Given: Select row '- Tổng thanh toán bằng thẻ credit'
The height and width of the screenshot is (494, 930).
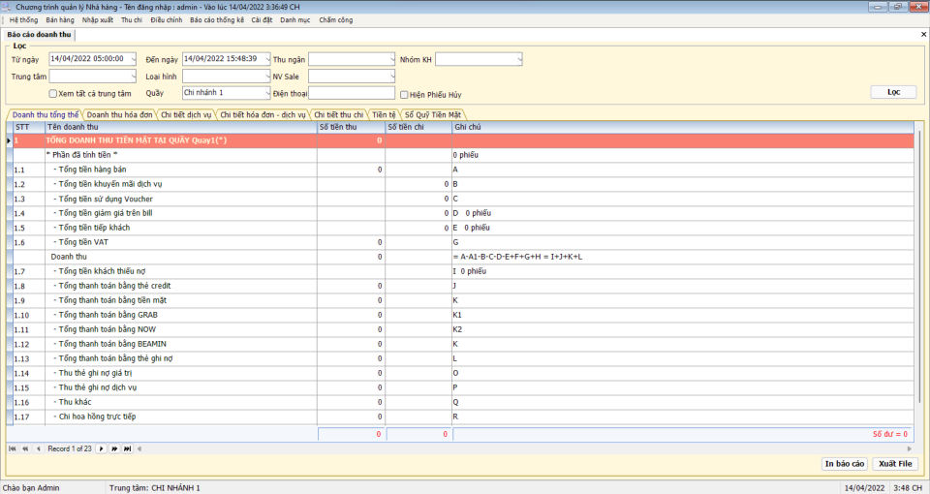Looking at the screenshot, I should pos(463,286).
